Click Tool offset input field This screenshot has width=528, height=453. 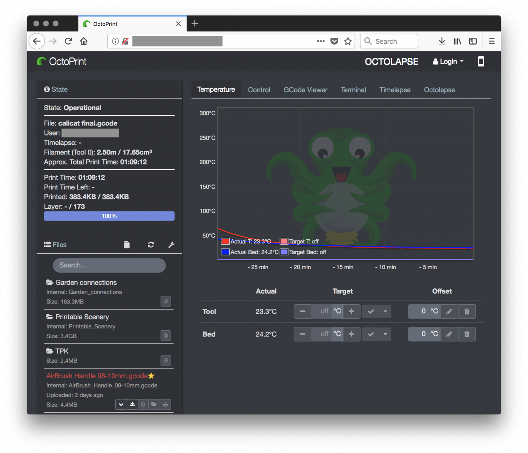[418, 311]
